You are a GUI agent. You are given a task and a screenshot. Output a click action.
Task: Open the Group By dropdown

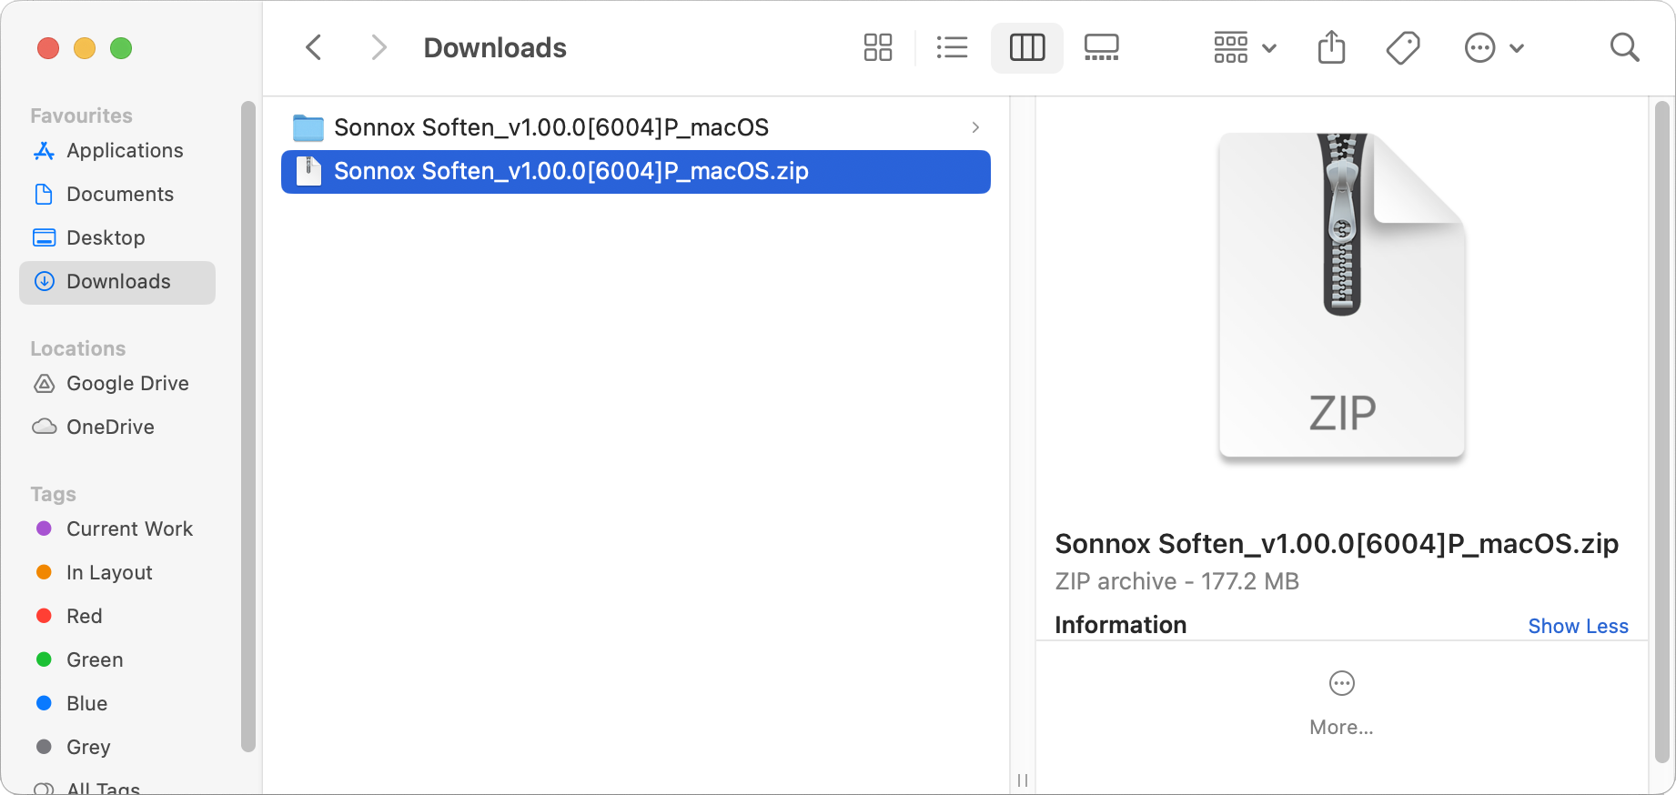[x=1245, y=47]
